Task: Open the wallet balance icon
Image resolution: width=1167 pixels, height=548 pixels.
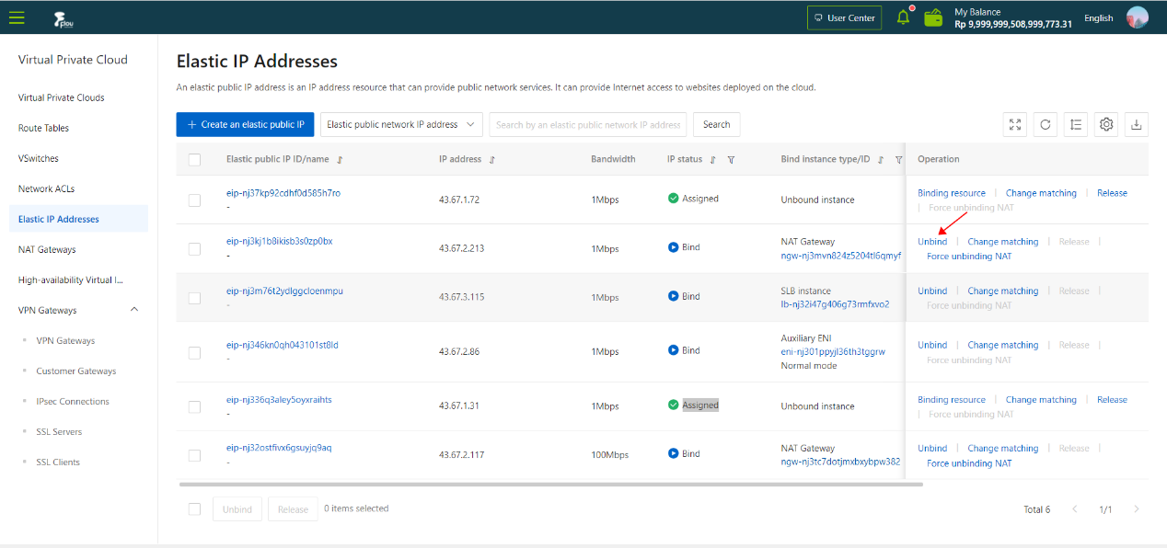Action: click(x=932, y=17)
